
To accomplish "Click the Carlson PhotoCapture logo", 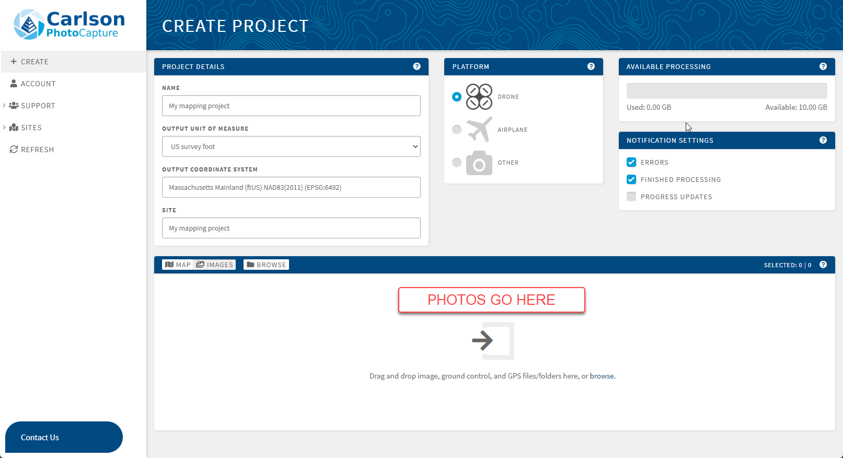I will point(70,25).
